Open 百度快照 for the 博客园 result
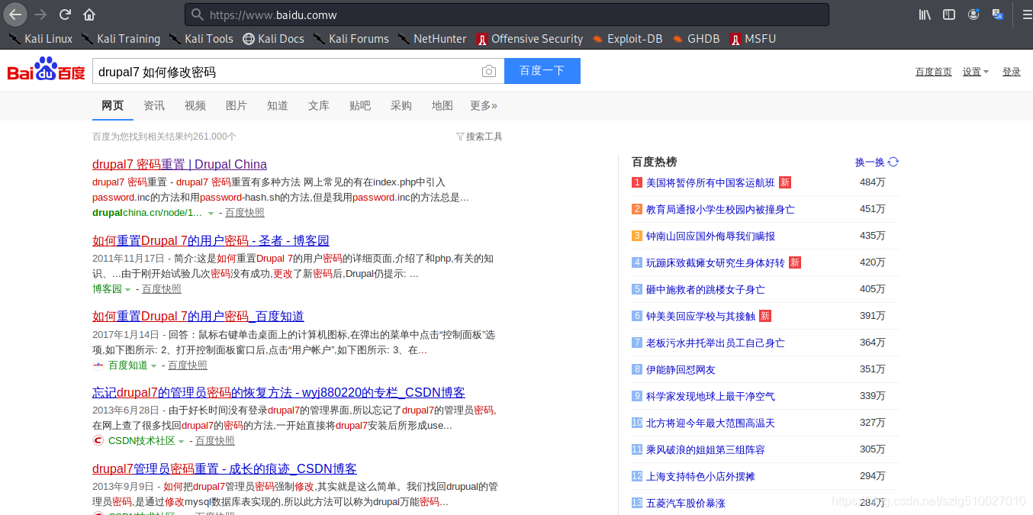The height and width of the screenshot is (515, 1033). 162,289
